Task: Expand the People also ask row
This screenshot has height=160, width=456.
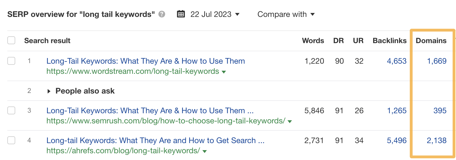Action: coord(49,91)
